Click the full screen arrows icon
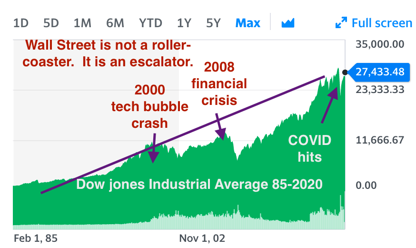 coord(341,22)
